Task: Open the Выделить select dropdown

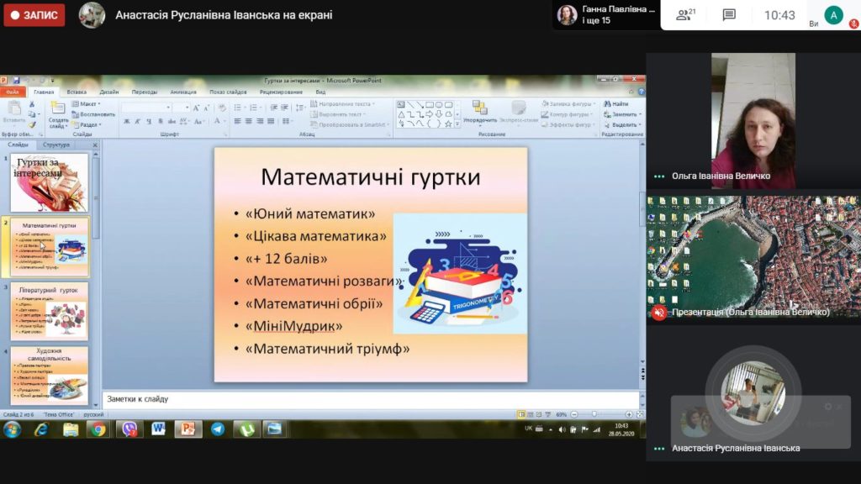Action: [623, 124]
